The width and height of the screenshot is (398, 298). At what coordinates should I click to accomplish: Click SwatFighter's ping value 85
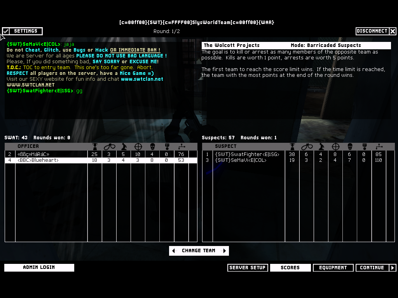pos(379,154)
